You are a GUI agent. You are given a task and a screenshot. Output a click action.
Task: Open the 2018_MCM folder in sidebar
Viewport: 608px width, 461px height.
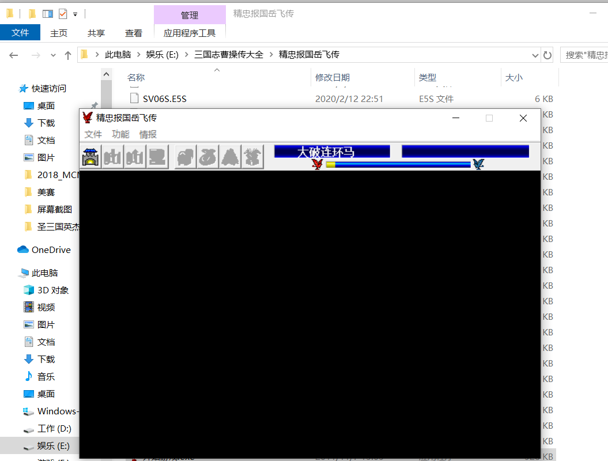coord(58,175)
